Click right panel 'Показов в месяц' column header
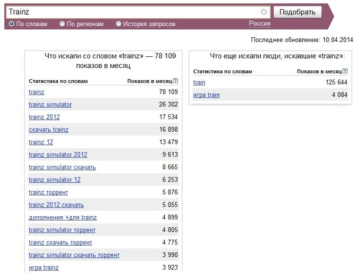The height and width of the screenshot is (273, 361). (319, 71)
